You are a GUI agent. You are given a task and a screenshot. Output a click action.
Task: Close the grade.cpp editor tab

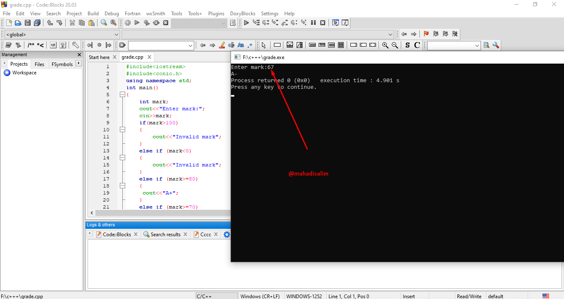[149, 57]
